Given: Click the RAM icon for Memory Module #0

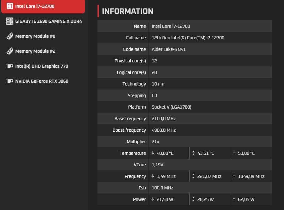Looking at the screenshot, I should click(x=10, y=36).
